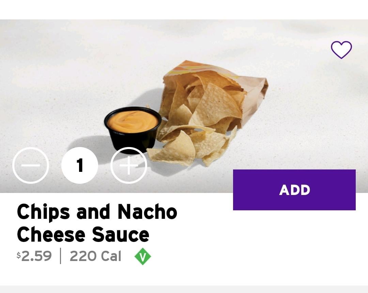
Task: Click the word ADD on purple button
Action: click(x=294, y=190)
